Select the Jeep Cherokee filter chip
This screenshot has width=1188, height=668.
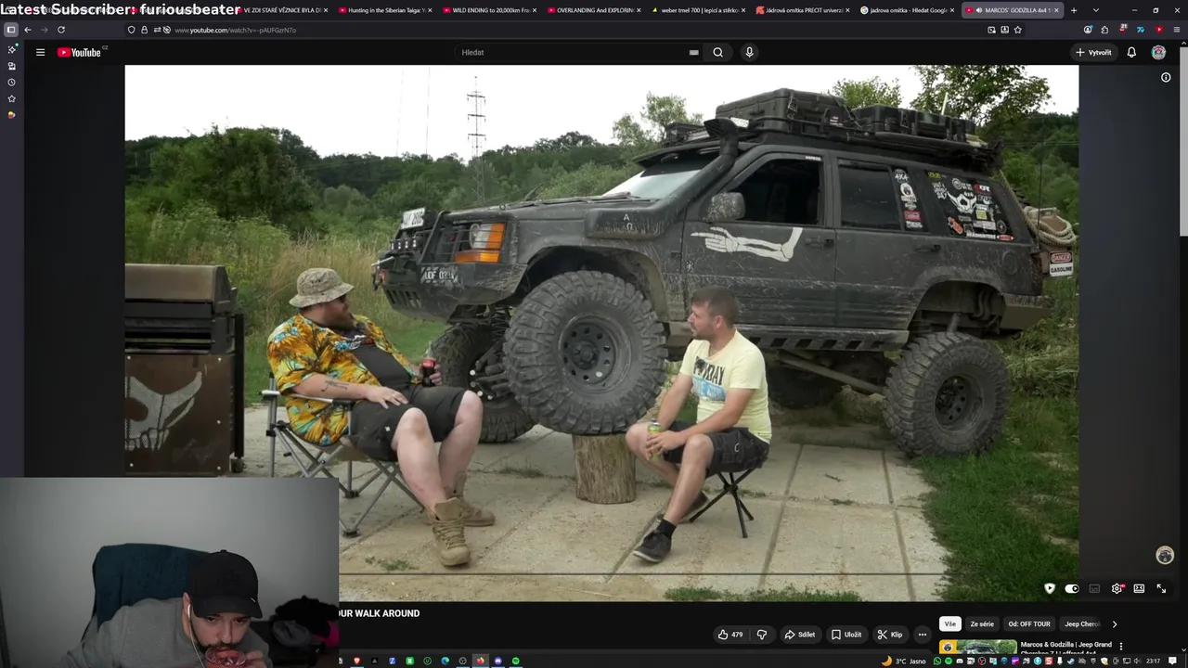click(1081, 624)
